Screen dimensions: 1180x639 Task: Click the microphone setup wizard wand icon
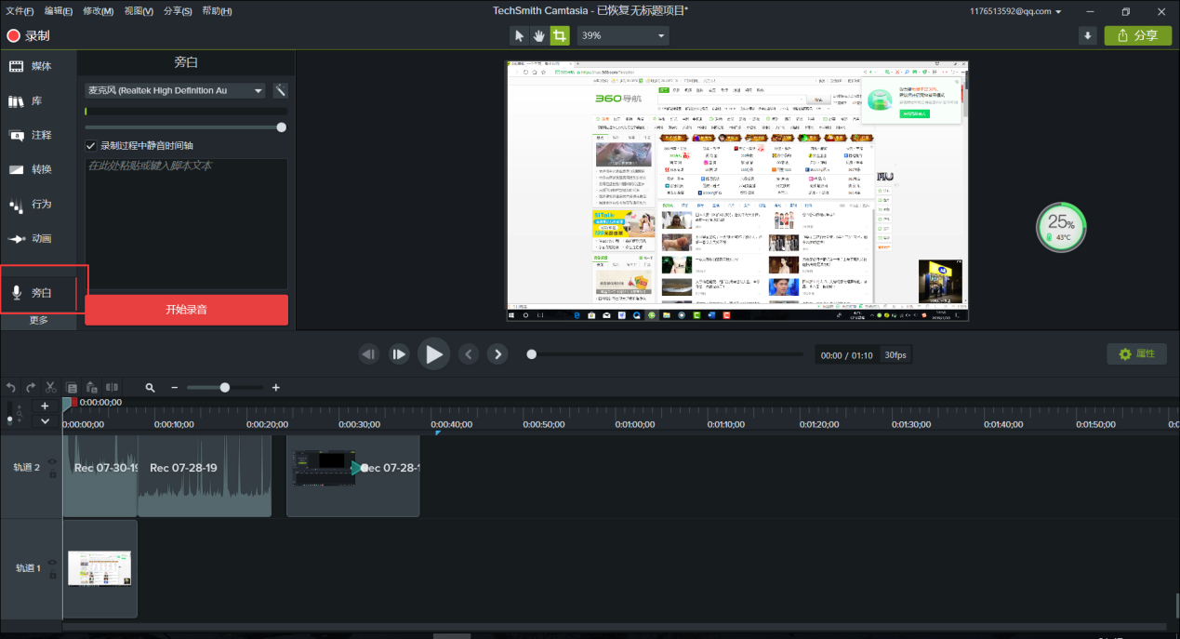click(280, 90)
